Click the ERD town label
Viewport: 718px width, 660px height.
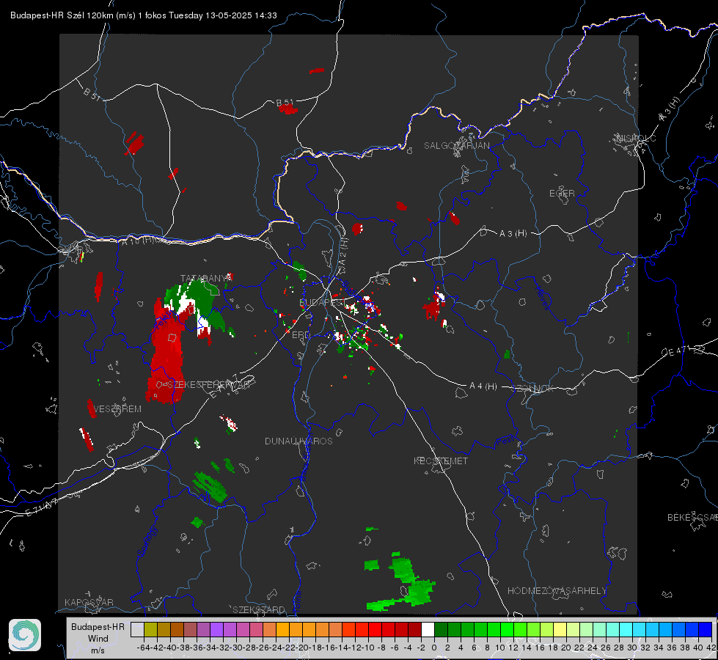coord(301,335)
